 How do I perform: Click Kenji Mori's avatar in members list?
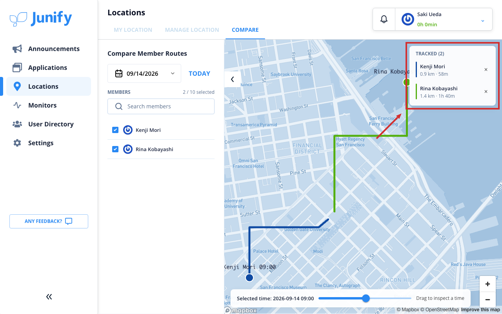pos(127,130)
